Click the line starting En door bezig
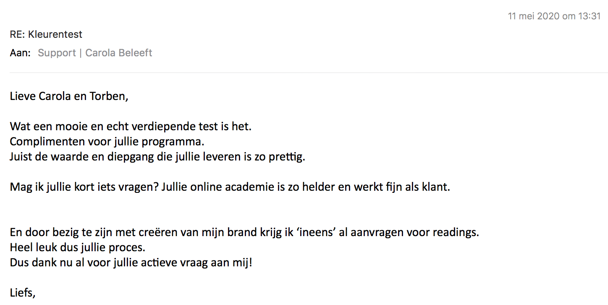This screenshot has width=608, height=305. point(244,232)
